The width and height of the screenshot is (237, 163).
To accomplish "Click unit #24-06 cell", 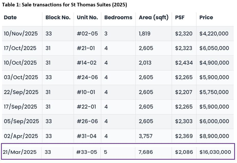I will 87,77.
